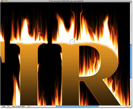Click the yellow minimize window button
The width and height of the screenshot is (133, 109).
point(4,1)
